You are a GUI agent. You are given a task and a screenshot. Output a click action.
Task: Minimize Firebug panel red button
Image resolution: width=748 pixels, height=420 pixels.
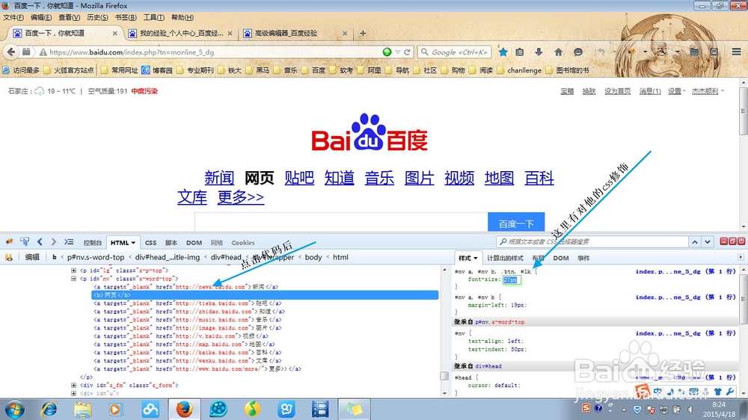[x=723, y=241]
